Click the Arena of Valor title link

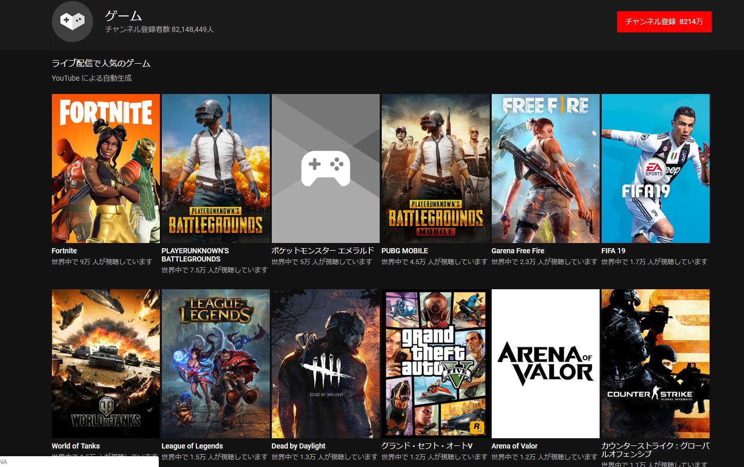[x=514, y=446]
